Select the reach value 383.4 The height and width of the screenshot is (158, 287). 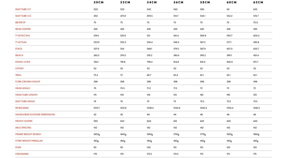tap(176, 55)
